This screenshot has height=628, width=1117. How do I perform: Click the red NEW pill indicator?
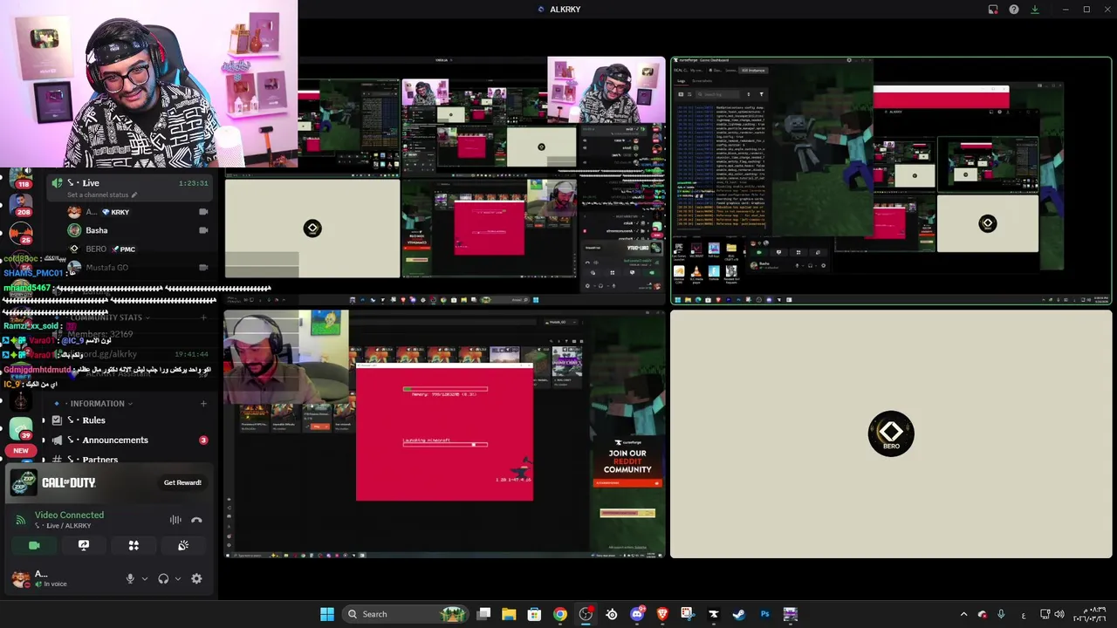coord(21,451)
